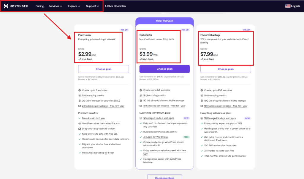The height and width of the screenshot is (179, 304).
Task: Click checkmark beside '100 PHP workers for busy sites'
Action: (202, 146)
